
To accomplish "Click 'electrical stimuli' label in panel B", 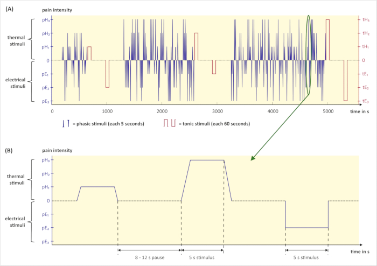I will [15, 222].
